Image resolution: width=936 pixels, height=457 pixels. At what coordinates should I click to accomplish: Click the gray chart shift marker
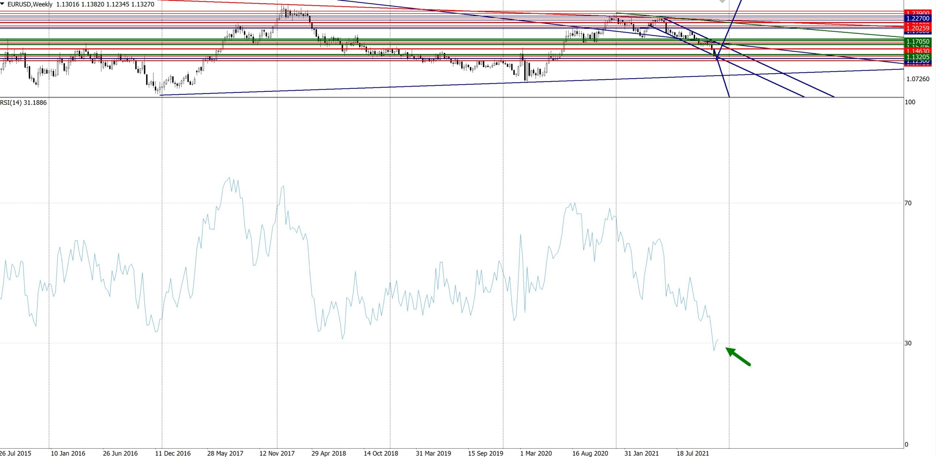(x=722, y=1)
